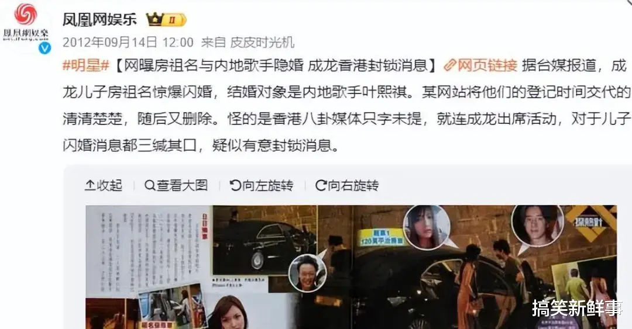This screenshot has width=632, height=329.
Task: Open the source link 皮皮时光机
Action: pyautogui.click(x=262, y=42)
